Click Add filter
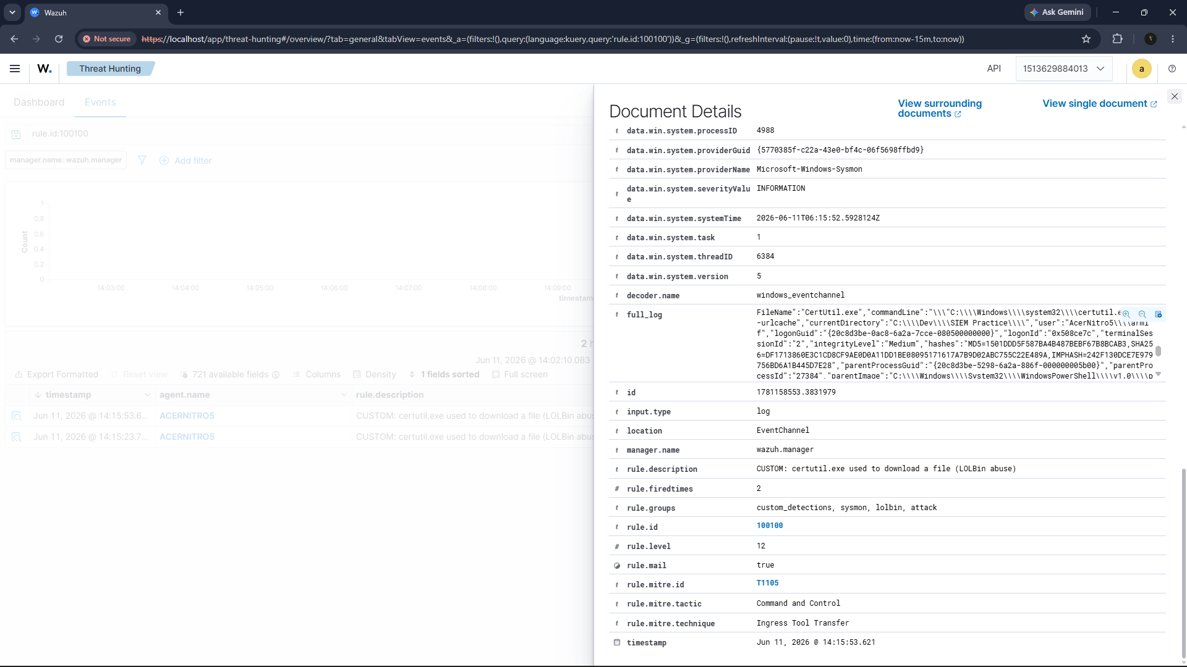 [185, 161]
